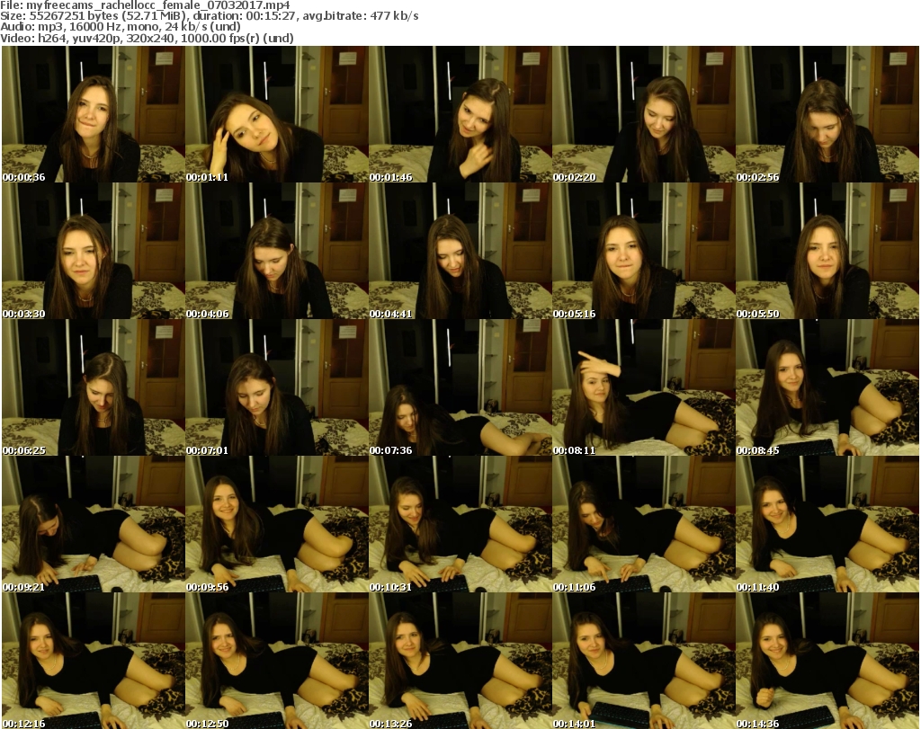Pick the frame with timestamp 00:08:45
This screenshot has height=729, width=921.
point(827,387)
